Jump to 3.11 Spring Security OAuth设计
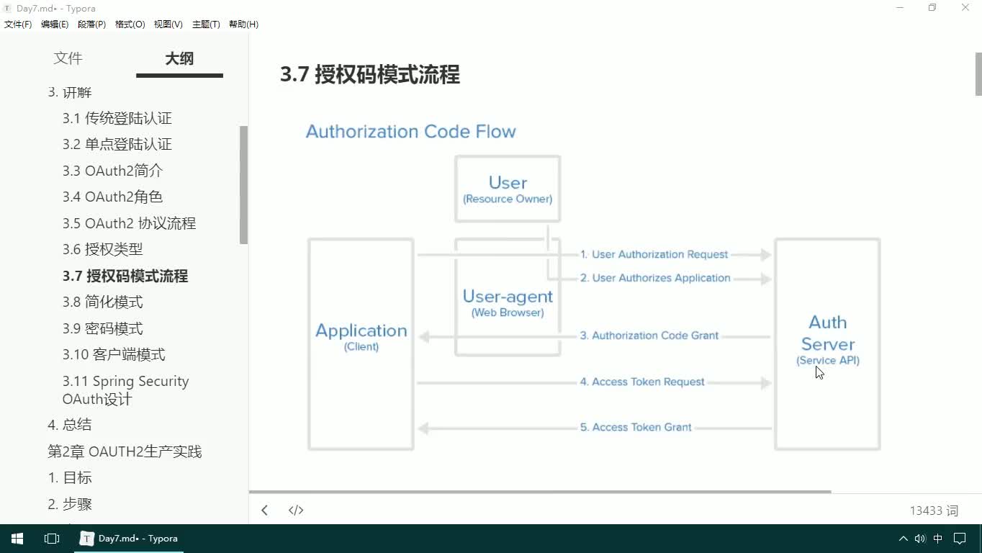 125,390
